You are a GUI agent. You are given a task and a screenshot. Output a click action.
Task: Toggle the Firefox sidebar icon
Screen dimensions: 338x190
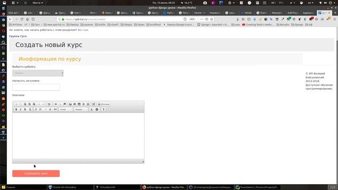click(249, 19)
